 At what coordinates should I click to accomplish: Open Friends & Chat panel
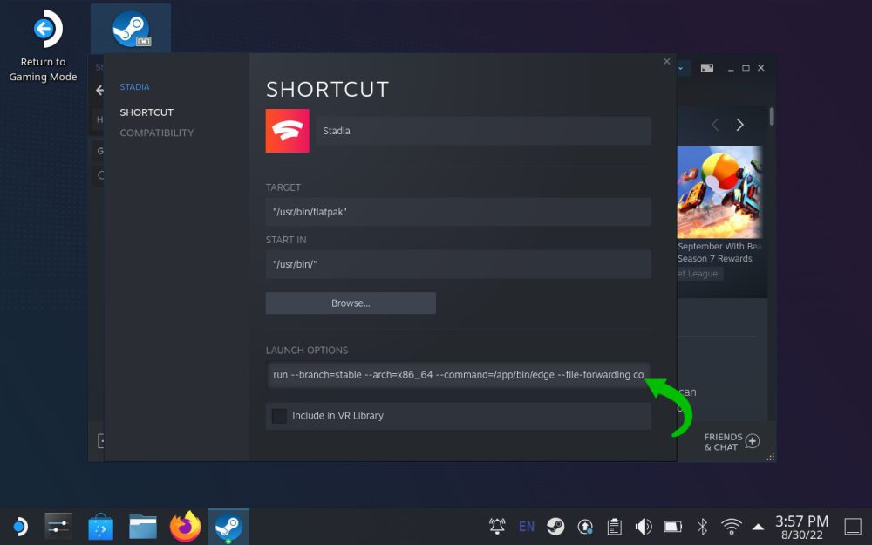pos(731,442)
